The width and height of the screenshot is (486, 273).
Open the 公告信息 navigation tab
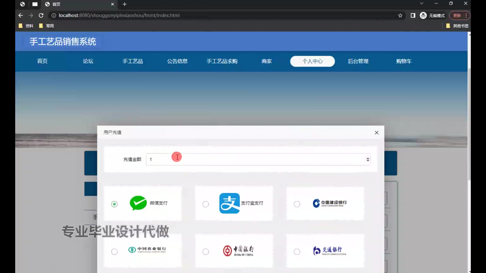177,61
